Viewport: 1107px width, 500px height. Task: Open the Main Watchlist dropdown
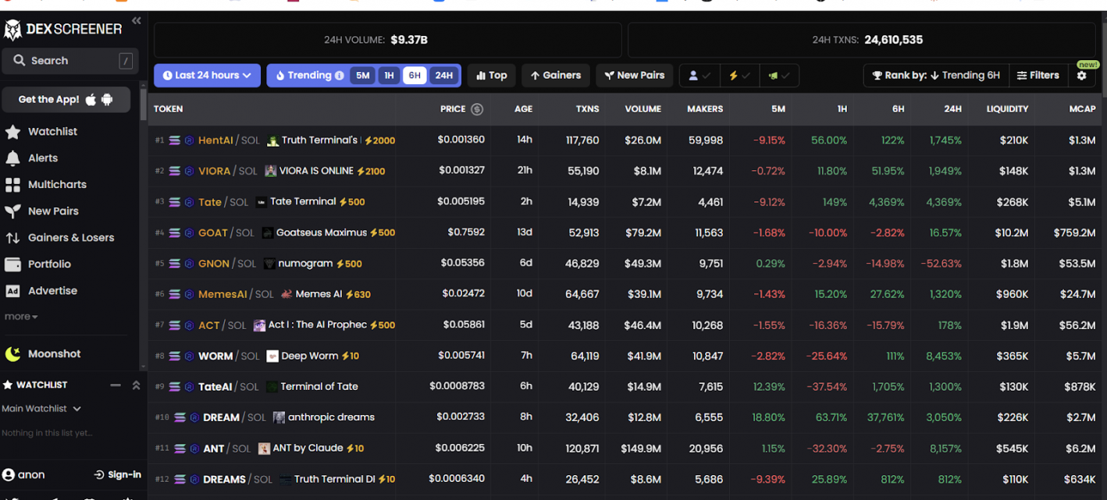tap(41, 409)
